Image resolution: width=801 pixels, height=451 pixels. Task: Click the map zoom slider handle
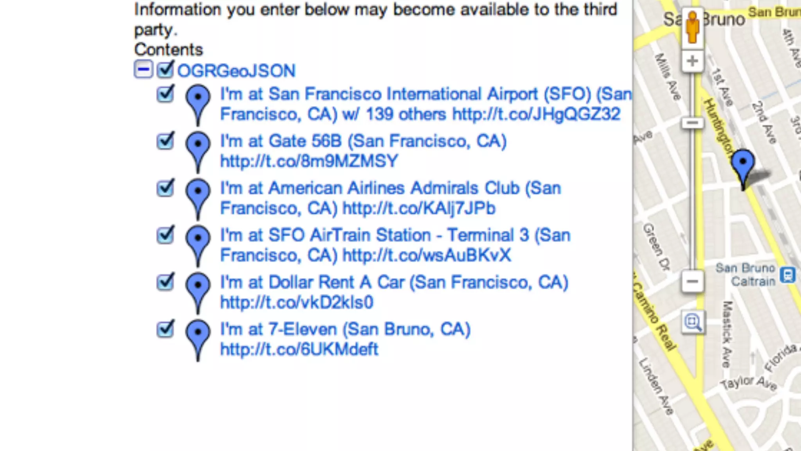coord(692,123)
